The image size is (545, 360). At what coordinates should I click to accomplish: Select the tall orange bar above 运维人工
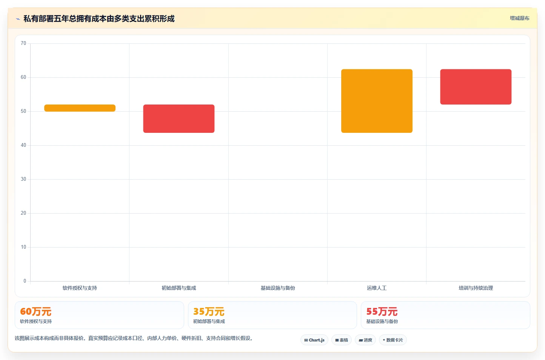coord(377,101)
